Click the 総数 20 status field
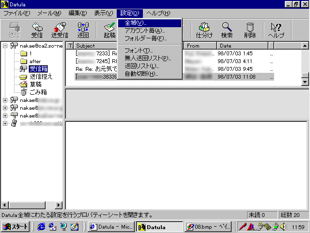 [294, 215]
